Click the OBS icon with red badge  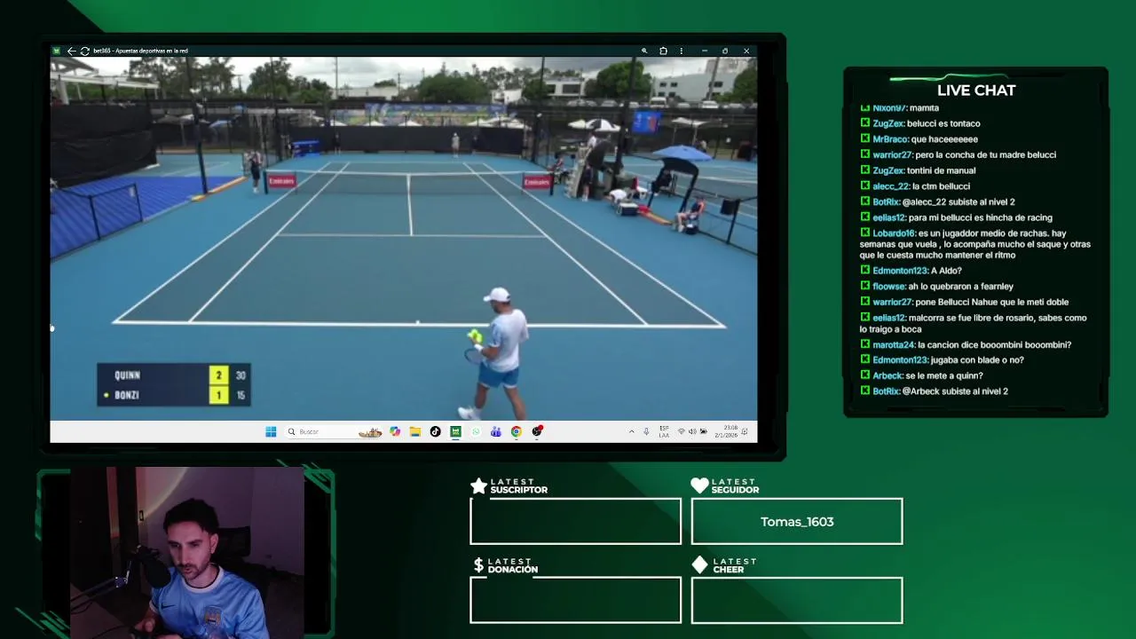[x=537, y=431]
